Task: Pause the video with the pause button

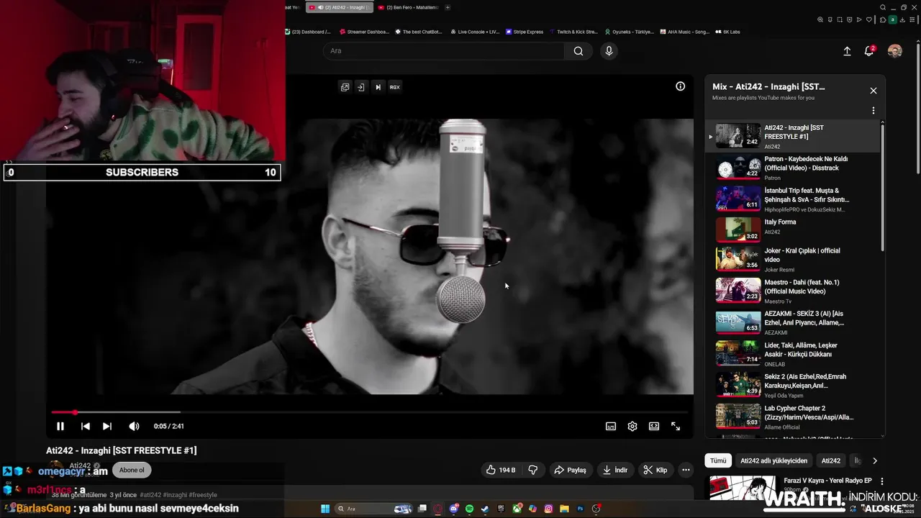Action: 60,426
